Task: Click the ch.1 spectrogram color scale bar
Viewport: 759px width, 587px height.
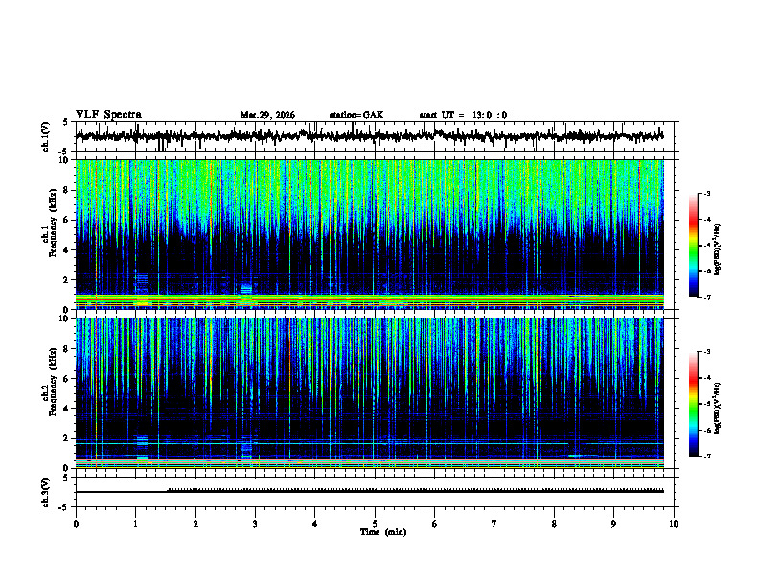Action: 694,246
